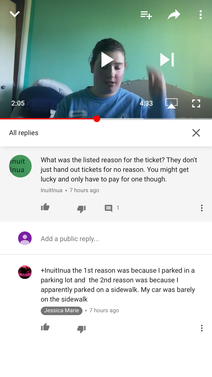Like the InuitInua comment
Viewport: 212px width, 377px height.
tap(45, 208)
